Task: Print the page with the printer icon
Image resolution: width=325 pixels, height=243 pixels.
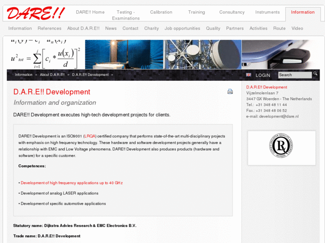Action: click(230, 91)
